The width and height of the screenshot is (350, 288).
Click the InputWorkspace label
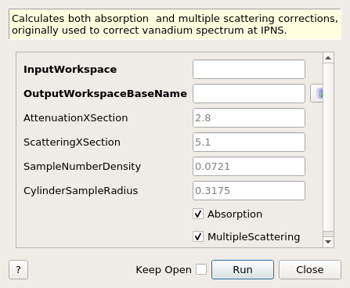point(70,70)
